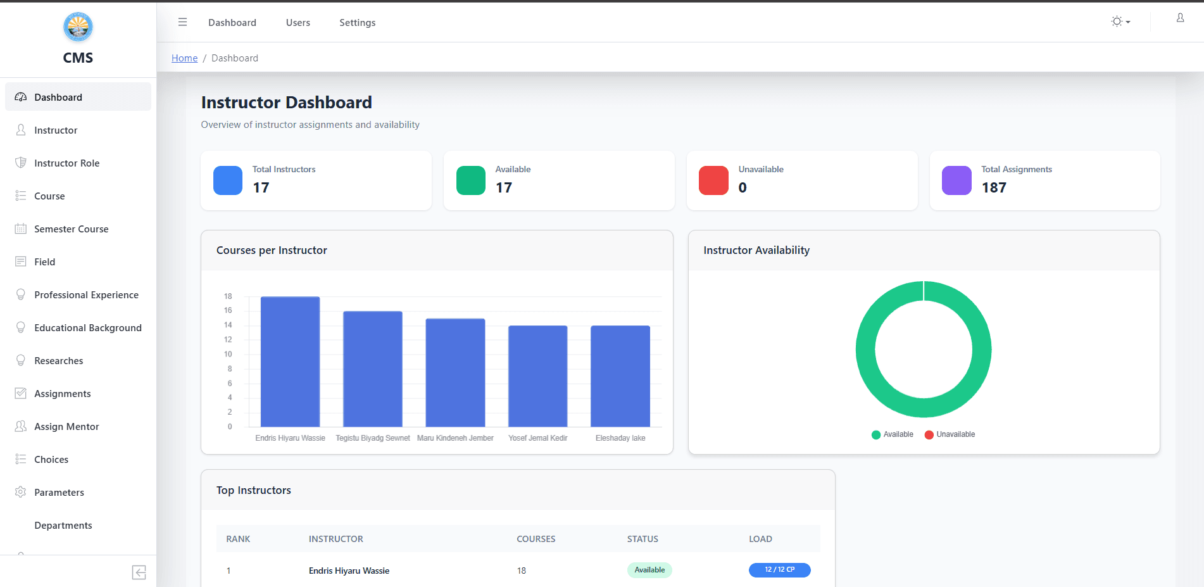Click the Instructor Role shield icon
The image size is (1204, 587).
tap(21, 163)
